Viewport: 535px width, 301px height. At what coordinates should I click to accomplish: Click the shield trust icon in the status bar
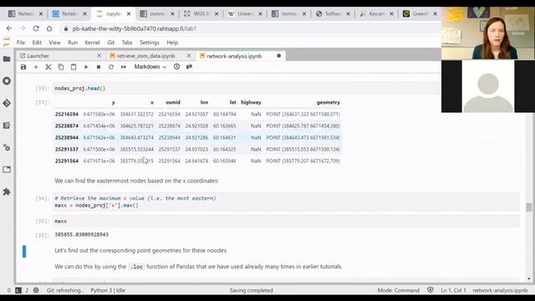pos(431,290)
